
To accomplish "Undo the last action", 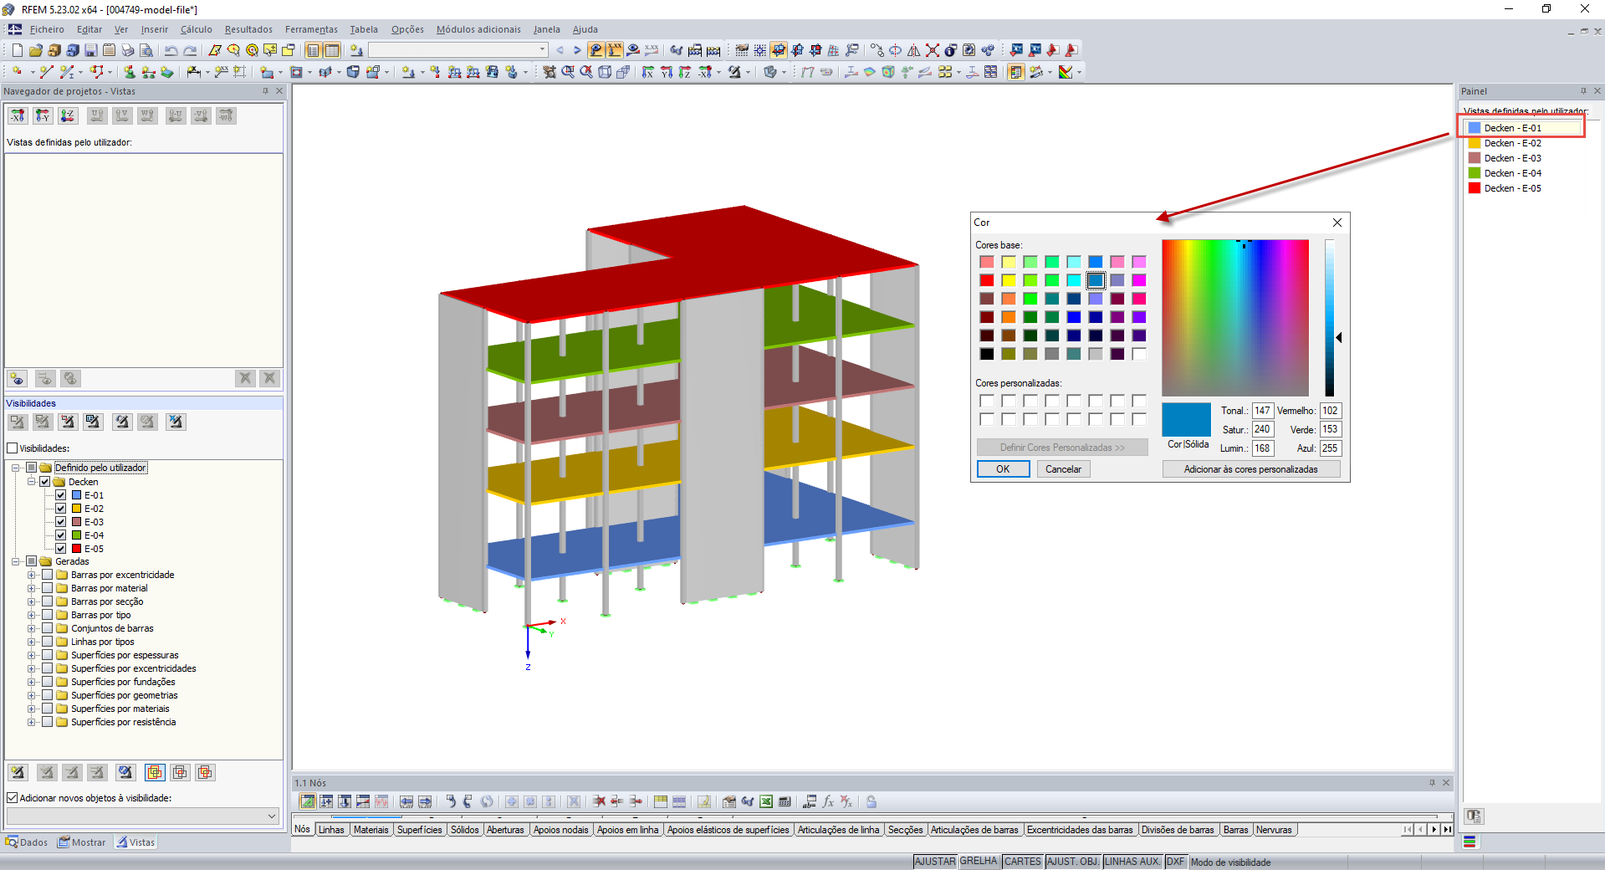I will [171, 50].
